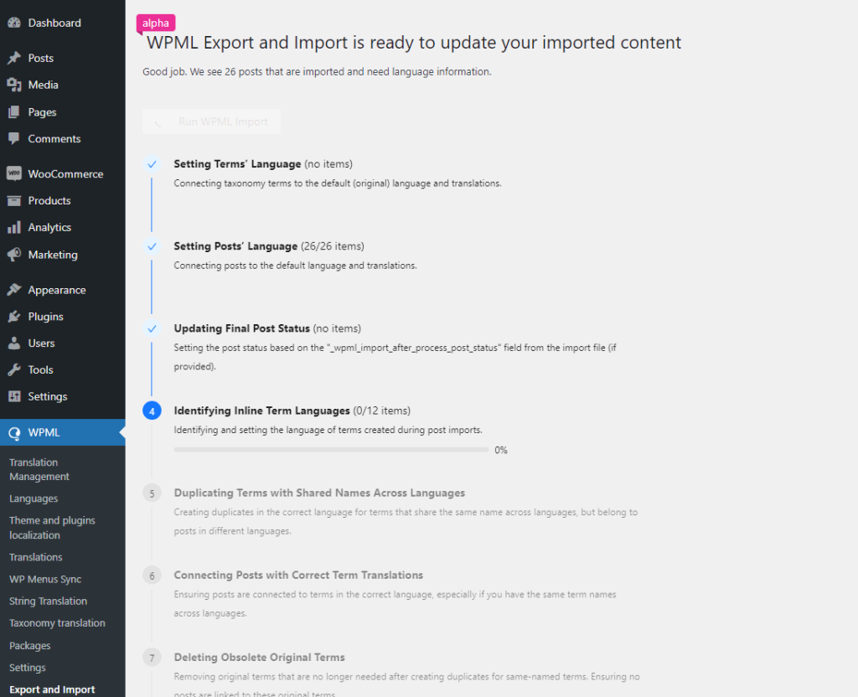
Task: Click the Pages icon in sidebar
Action: pos(14,112)
